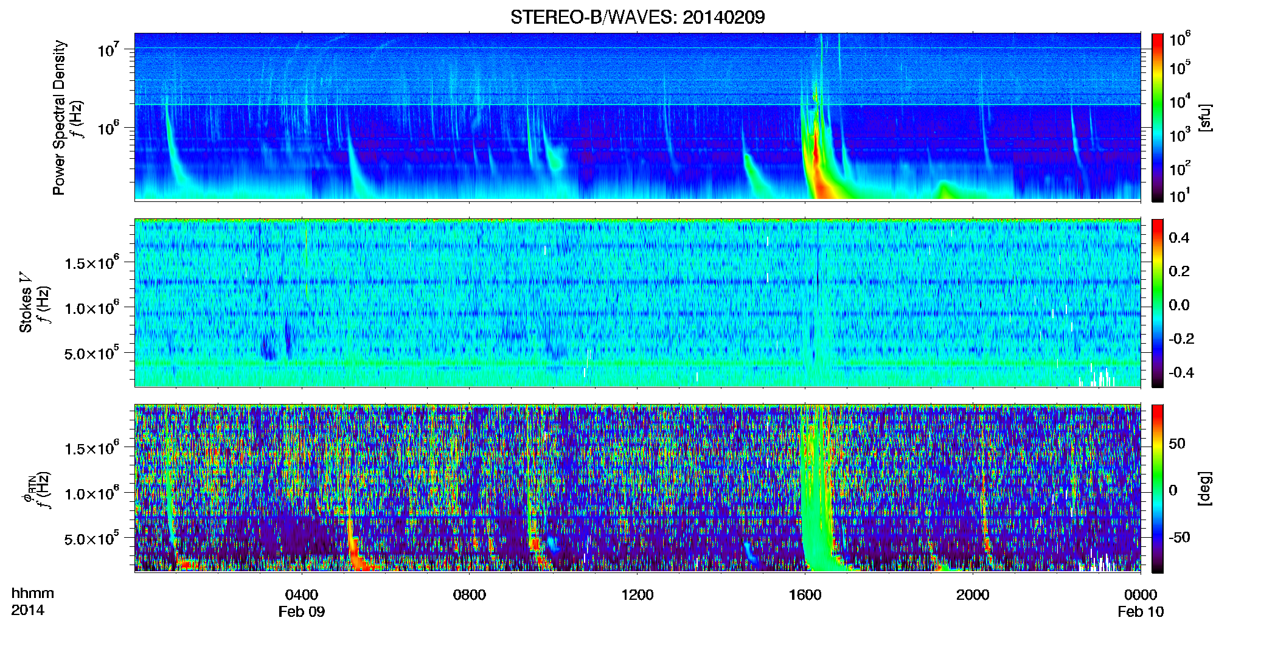The image size is (1275, 657).
Task: Click the 5.0×10^5 tick in phi panel
Action: [91, 538]
